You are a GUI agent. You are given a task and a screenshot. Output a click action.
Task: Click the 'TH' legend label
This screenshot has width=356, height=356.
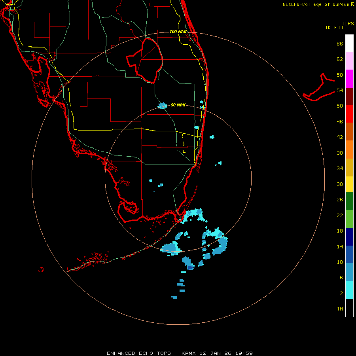coord(340,309)
